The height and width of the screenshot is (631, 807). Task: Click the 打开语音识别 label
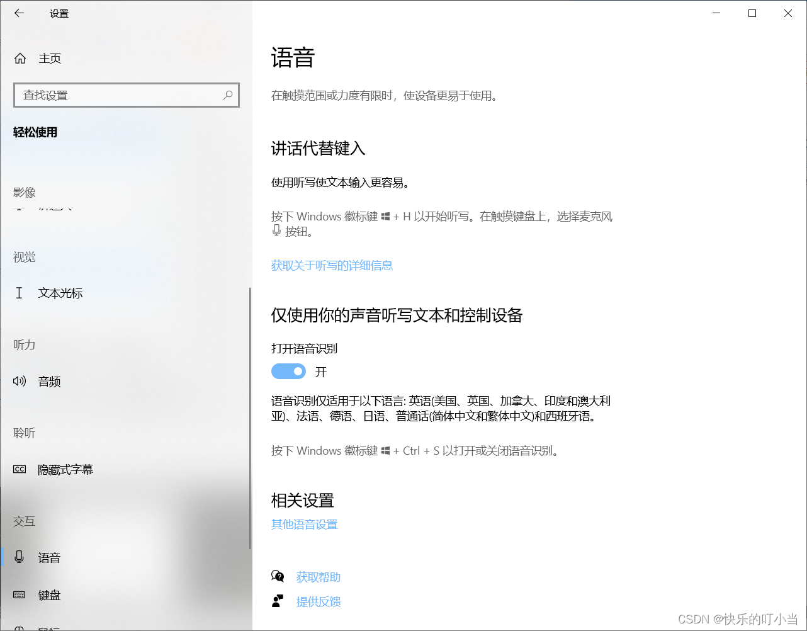[x=305, y=348]
